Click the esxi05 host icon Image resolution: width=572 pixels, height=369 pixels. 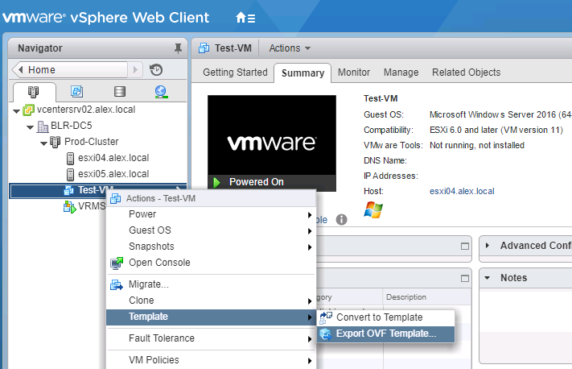click(x=71, y=174)
